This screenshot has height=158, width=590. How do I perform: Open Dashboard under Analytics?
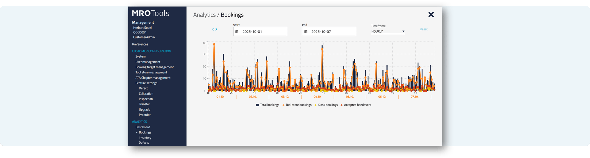143,127
